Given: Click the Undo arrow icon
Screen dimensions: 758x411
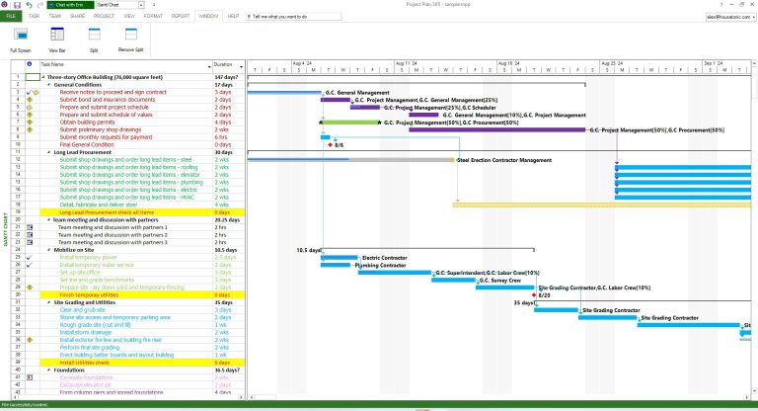Looking at the screenshot, I should click(x=29, y=5).
